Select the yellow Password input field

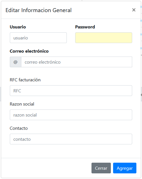coord(104,38)
